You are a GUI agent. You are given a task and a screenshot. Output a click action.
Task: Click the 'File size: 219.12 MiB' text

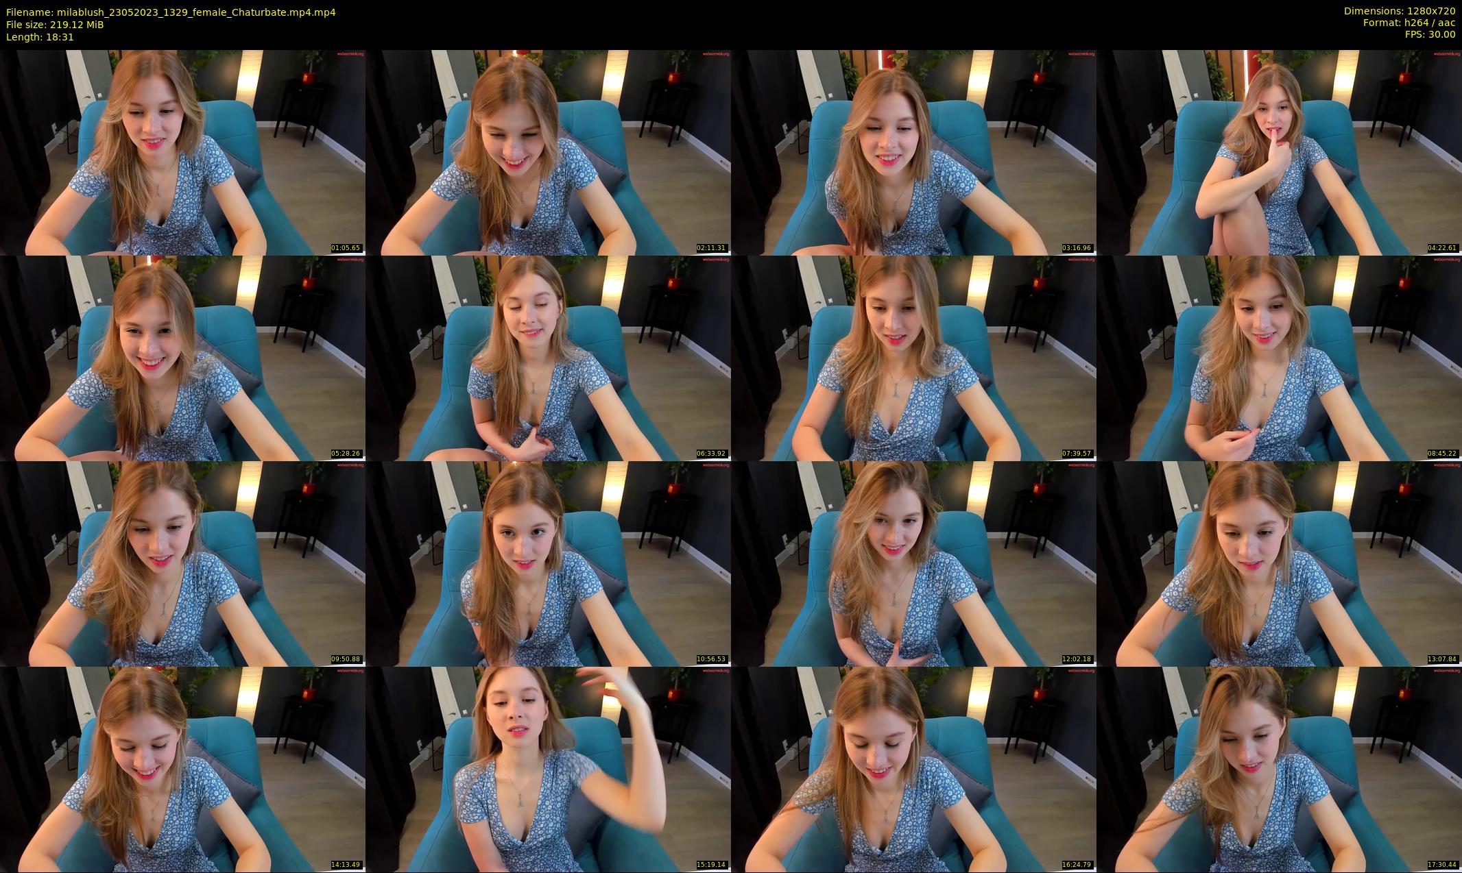(x=55, y=25)
